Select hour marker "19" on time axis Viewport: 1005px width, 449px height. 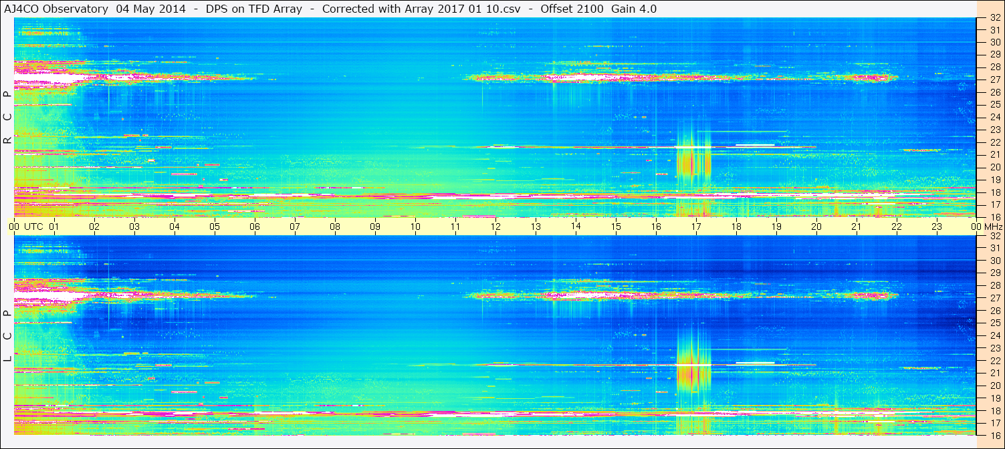tap(776, 227)
